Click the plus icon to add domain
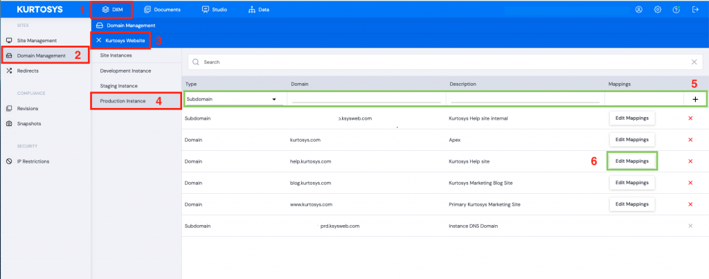Screen dimensions: 709x279 pos(695,100)
